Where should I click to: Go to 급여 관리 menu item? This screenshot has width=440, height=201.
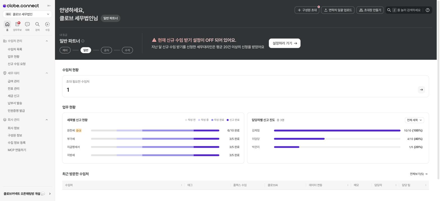[x=13, y=81]
